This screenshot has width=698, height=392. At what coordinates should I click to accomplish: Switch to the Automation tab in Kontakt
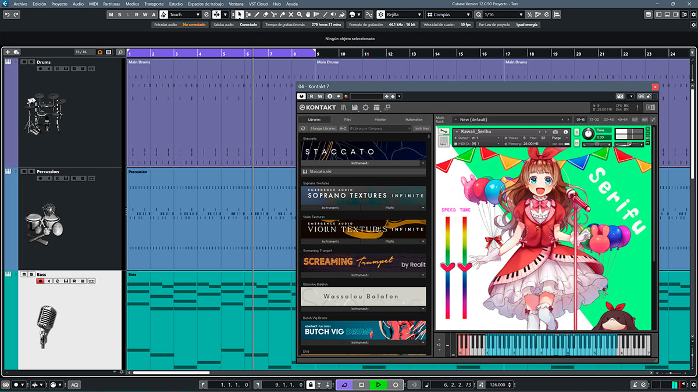coord(414,120)
